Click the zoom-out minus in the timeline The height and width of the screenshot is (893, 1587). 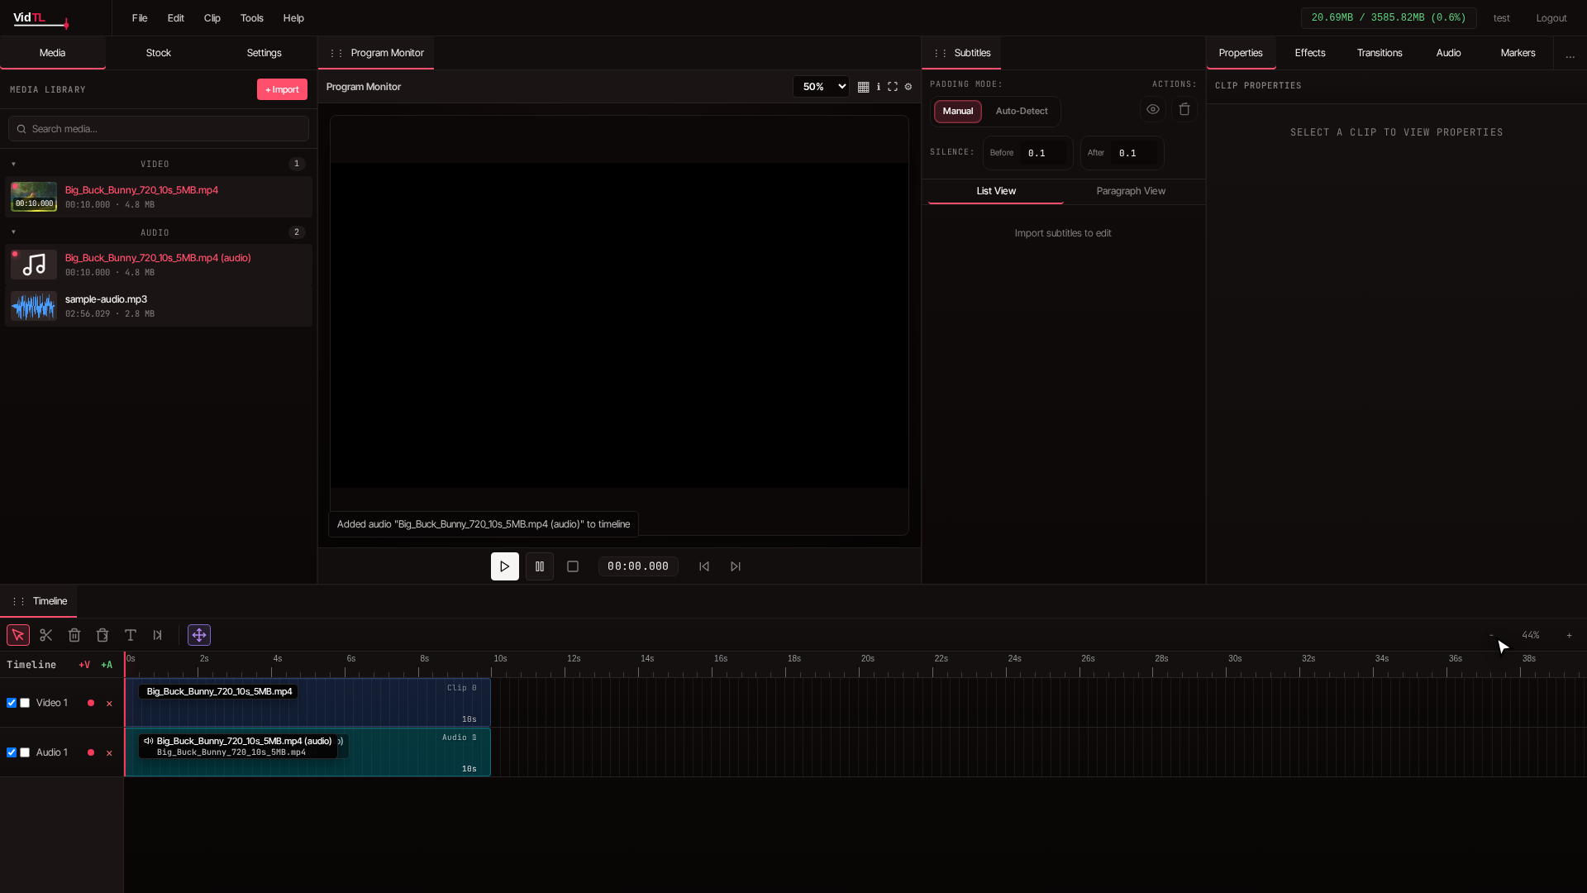click(x=1492, y=635)
